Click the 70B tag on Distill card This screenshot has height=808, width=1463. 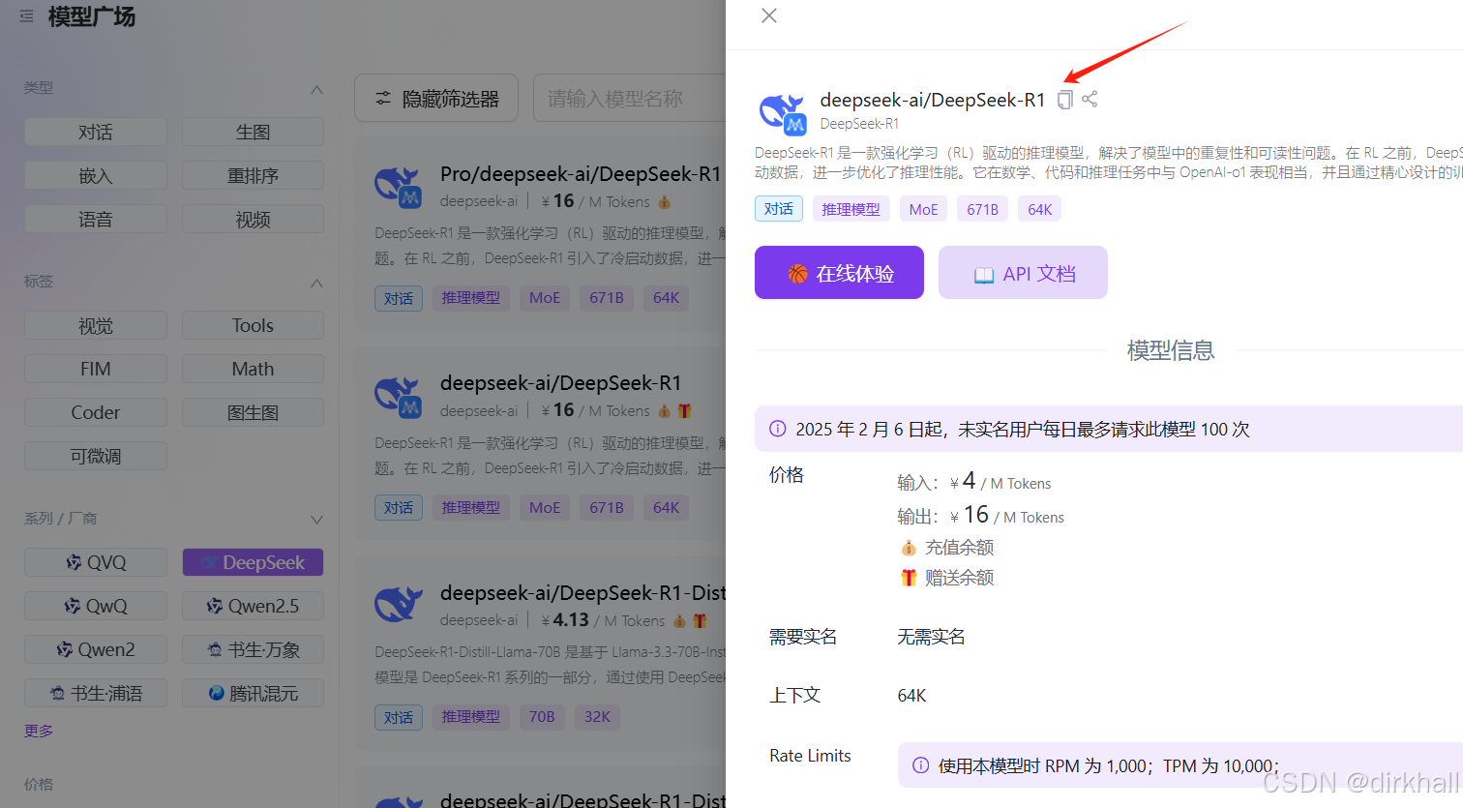click(542, 717)
